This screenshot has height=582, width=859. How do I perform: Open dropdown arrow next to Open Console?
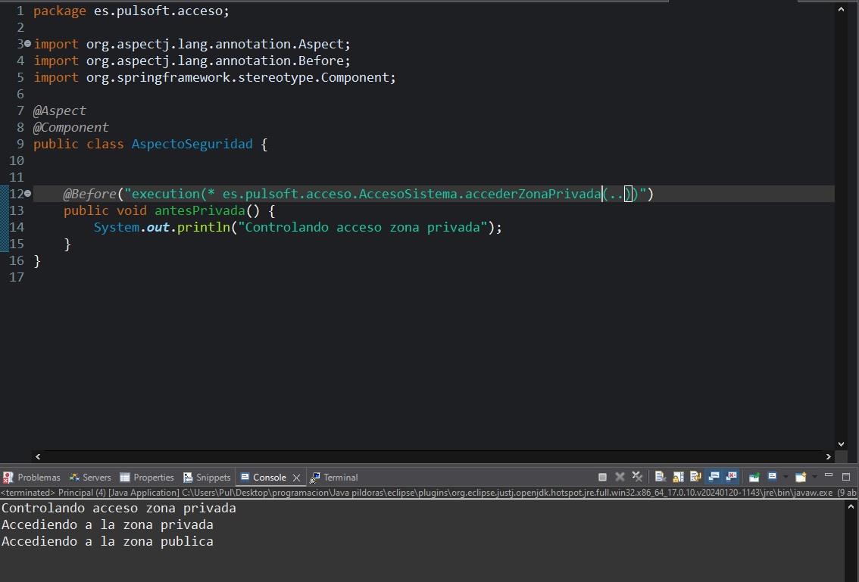814,478
